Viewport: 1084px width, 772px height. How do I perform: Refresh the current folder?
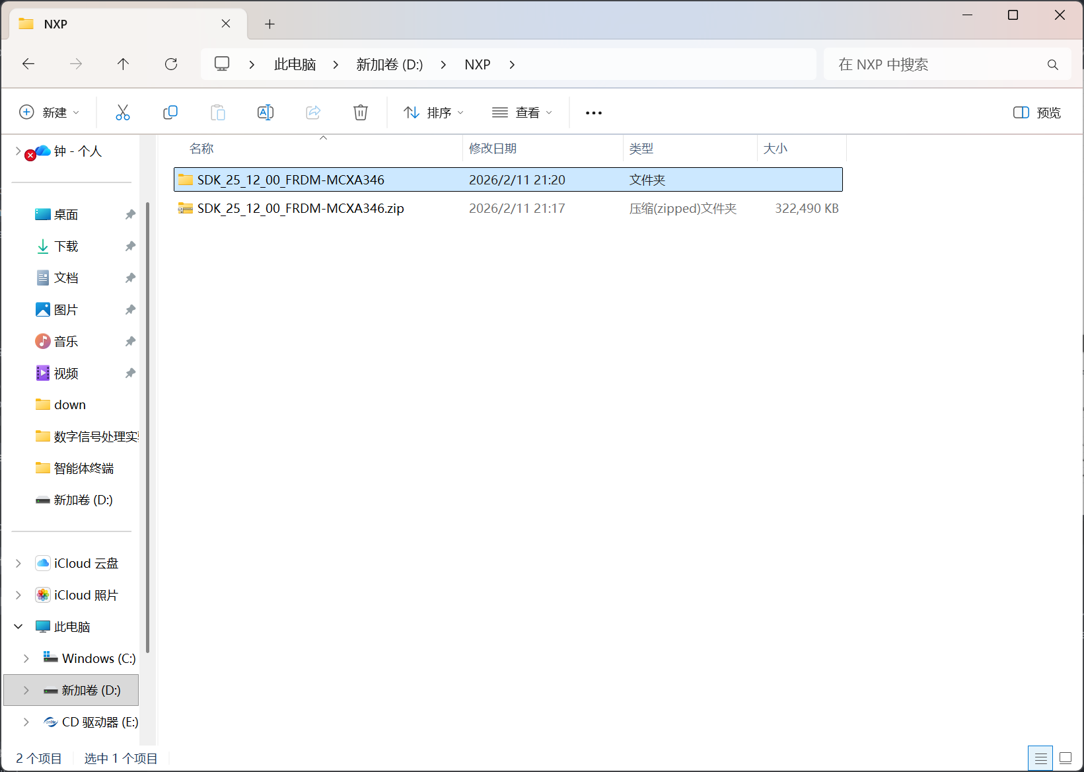coord(171,64)
